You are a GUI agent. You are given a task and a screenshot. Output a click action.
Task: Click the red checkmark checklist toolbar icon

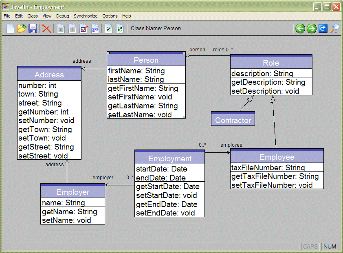point(84,29)
